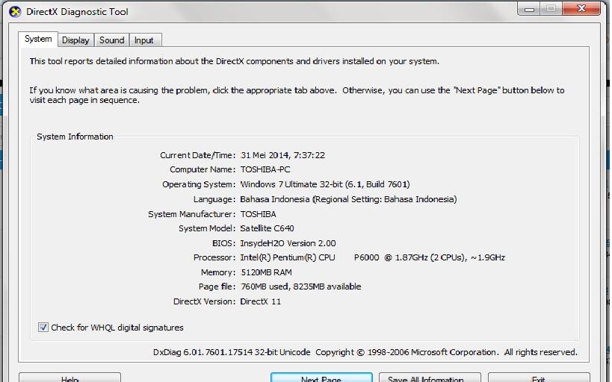The image size is (612, 382).
Task: Click the DxDiag 6.01.7601.17514 copyright line
Action: (365, 352)
